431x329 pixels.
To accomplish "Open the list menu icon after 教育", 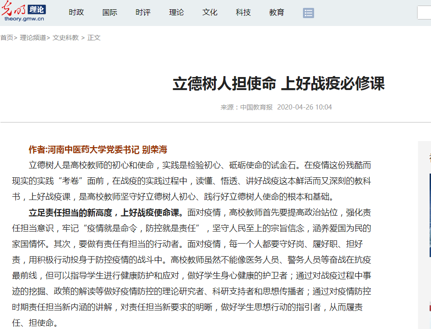I will 309,13.
